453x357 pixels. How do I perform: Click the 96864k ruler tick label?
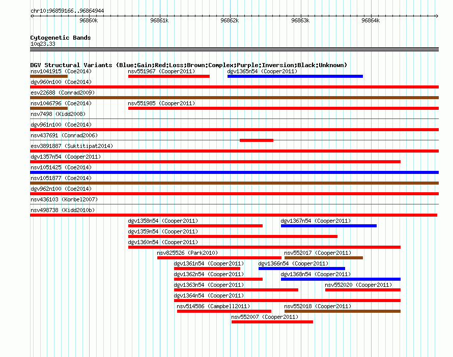click(371, 20)
